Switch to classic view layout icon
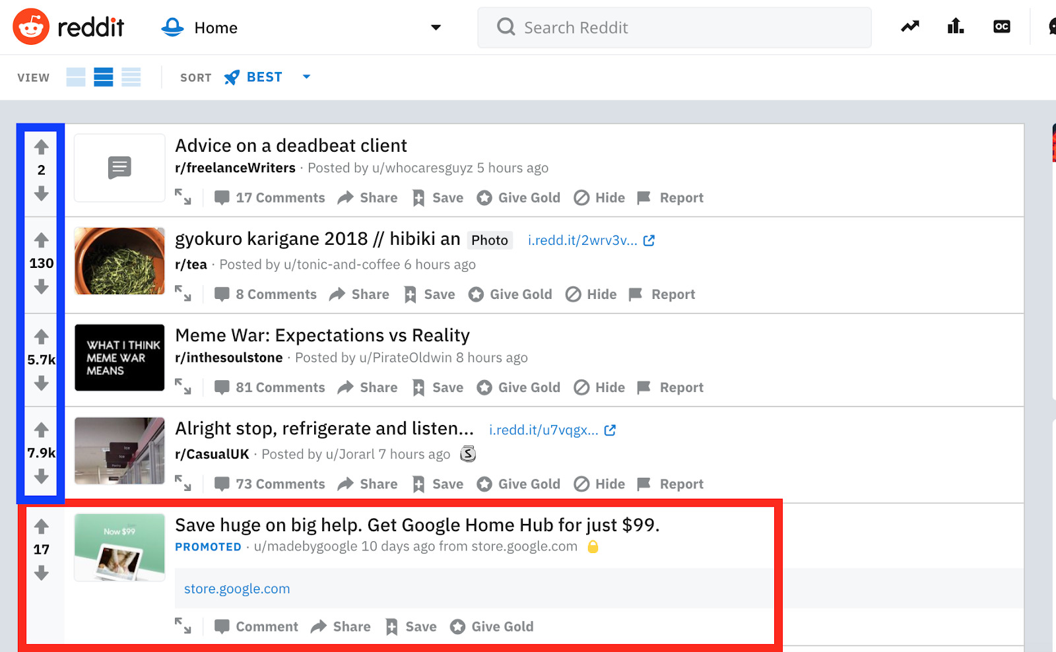The image size is (1056, 652). point(104,77)
